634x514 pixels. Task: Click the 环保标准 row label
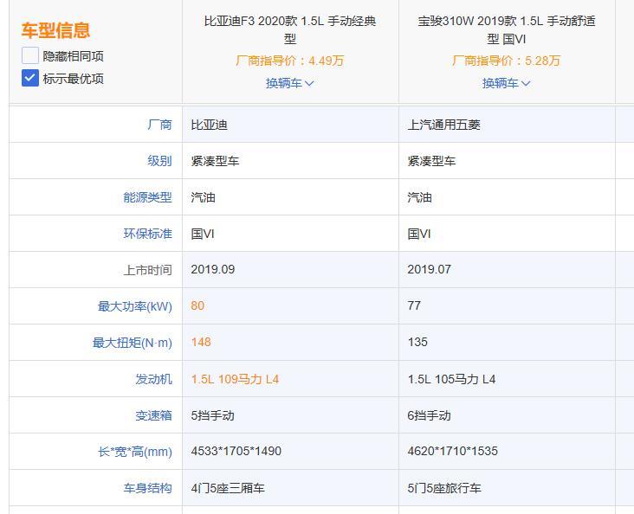pos(147,234)
